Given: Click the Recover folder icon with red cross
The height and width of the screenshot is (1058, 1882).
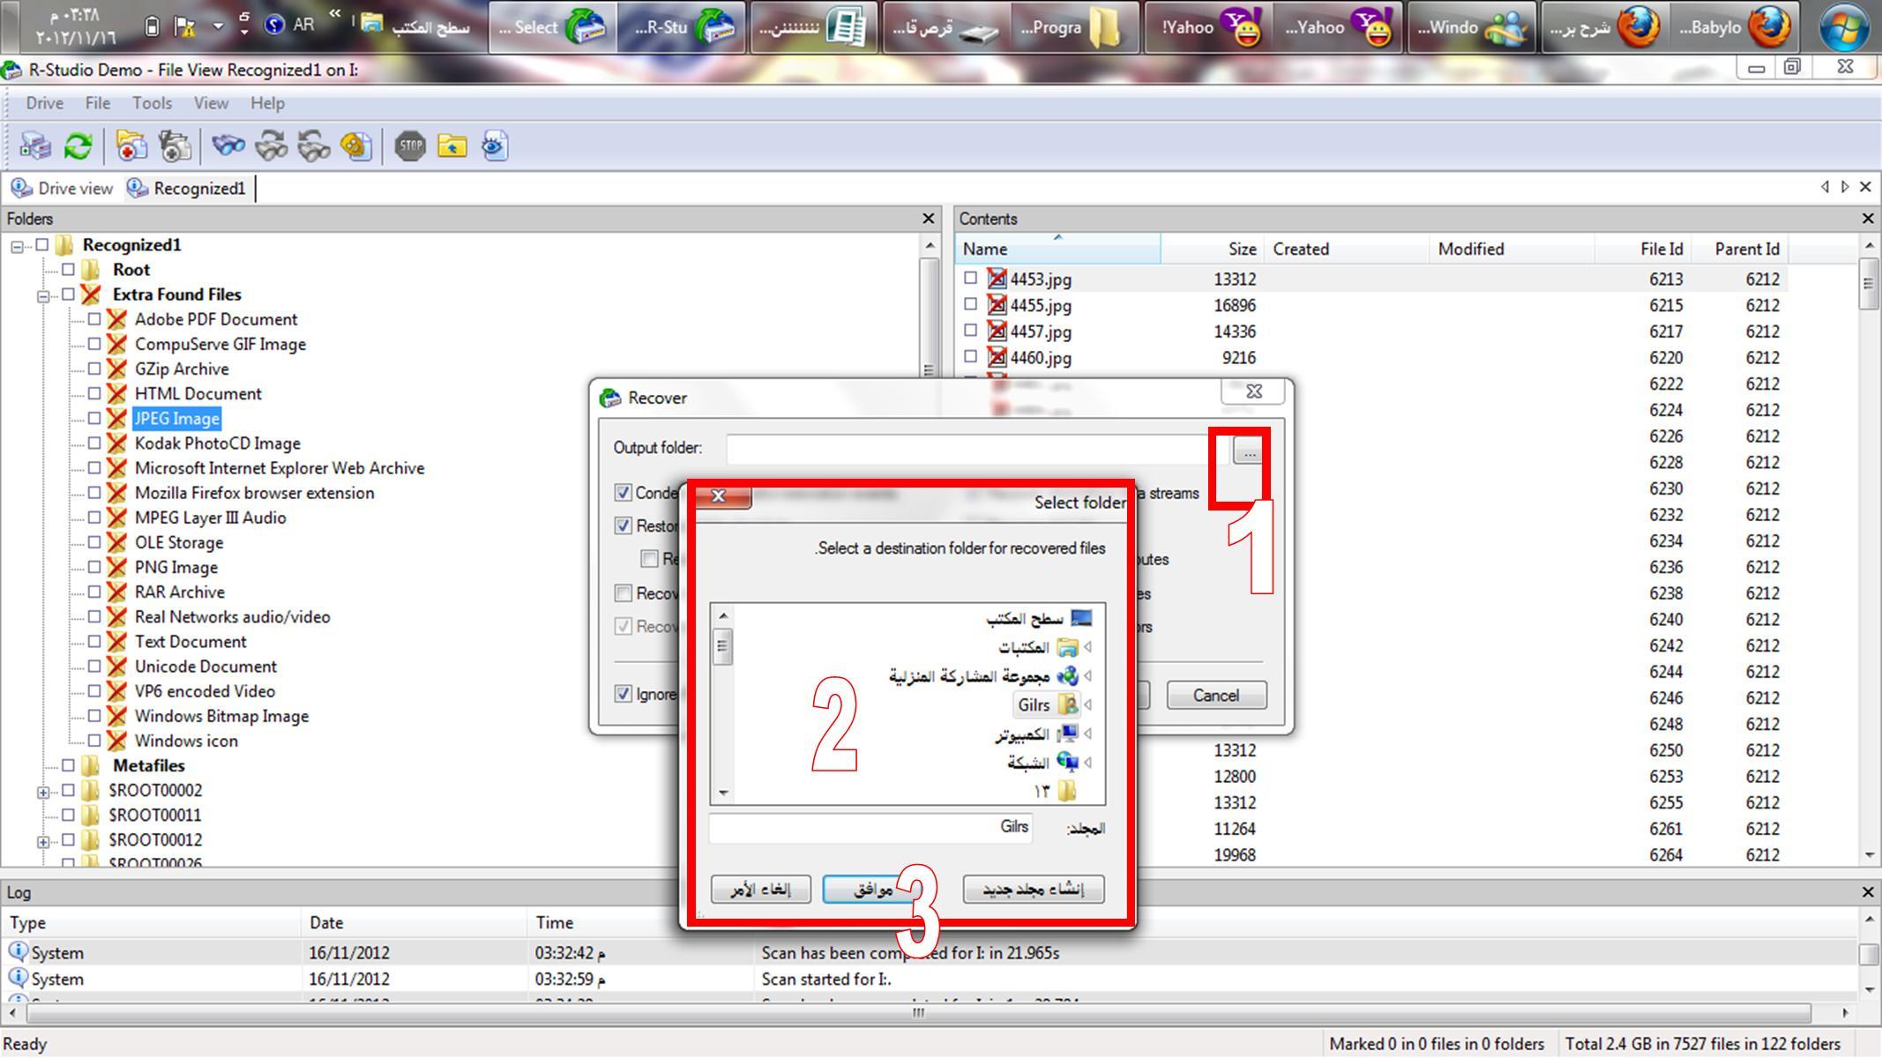Looking at the screenshot, I should 131,146.
